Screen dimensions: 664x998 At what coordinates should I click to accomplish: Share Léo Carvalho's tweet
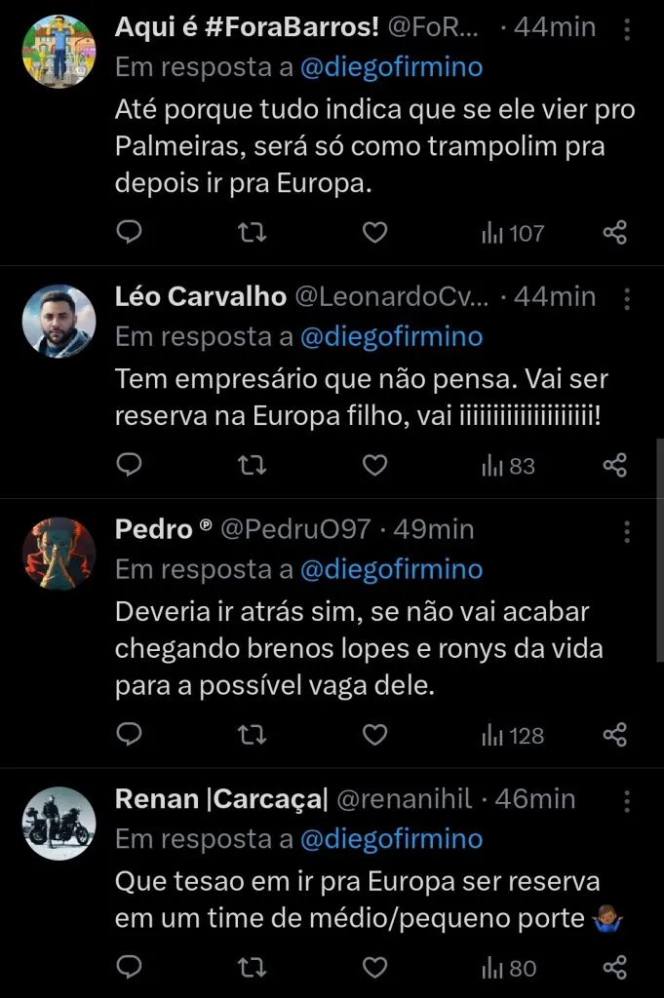[614, 466]
